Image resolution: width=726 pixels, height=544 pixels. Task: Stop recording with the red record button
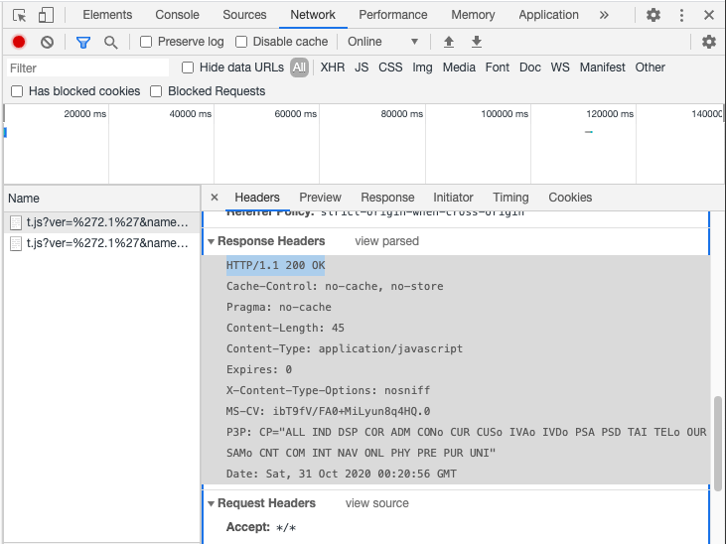pos(19,42)
